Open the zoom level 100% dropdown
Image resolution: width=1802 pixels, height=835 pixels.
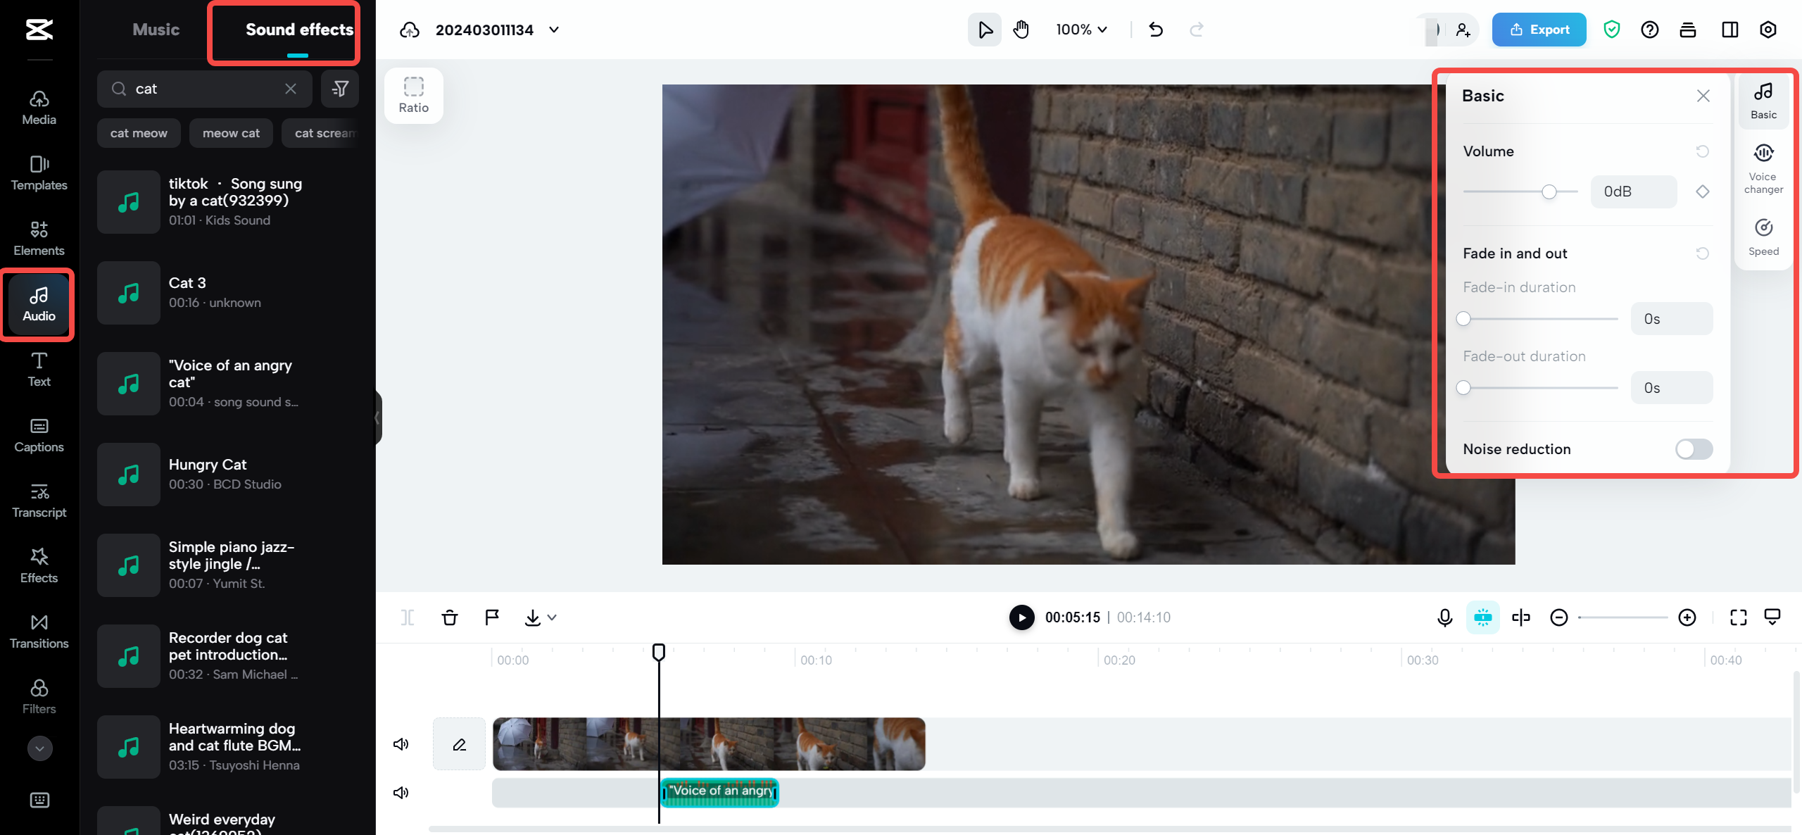[x=1081, y=30]
